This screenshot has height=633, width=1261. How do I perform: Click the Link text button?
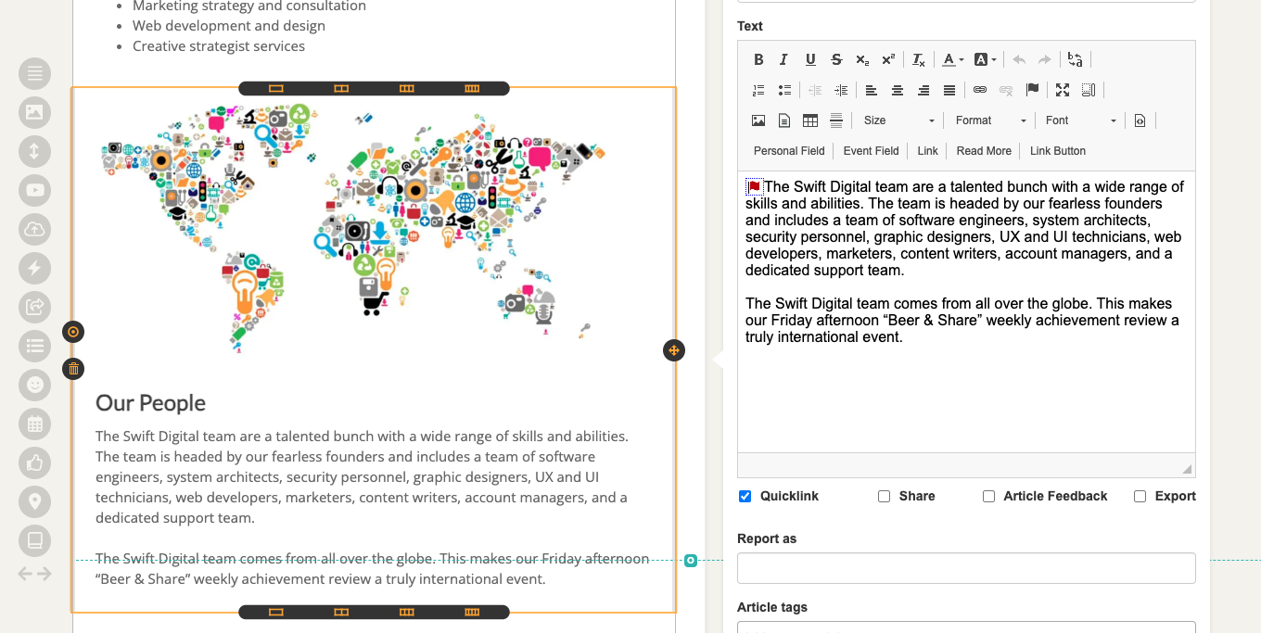928,151
